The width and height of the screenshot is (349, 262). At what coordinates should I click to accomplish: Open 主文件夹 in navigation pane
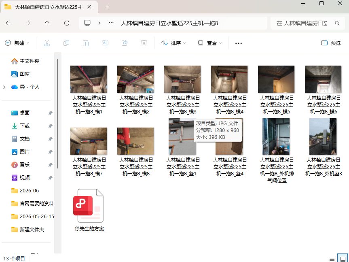tap(25, 61)
